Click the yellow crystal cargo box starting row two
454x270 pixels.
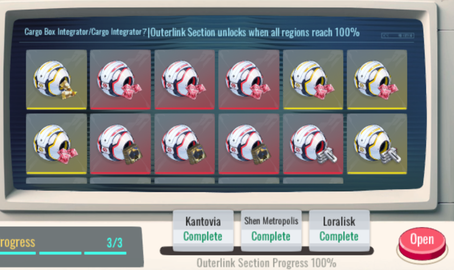[x=56, y=144]
